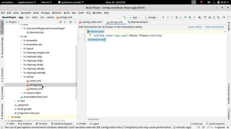The height and width of the screenshot is (129, 231).
Task: Open the Profiler tool window
Action: [x=81, y=124]
